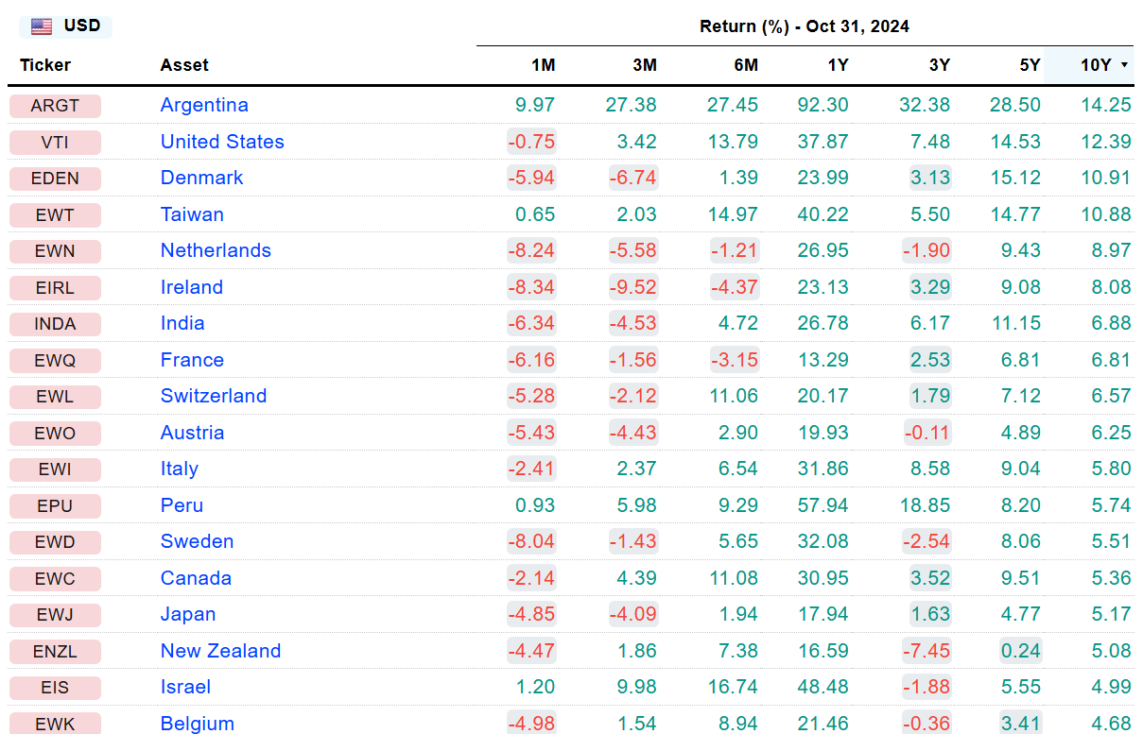The height and width of the screenshot is (734, 1143).
Task: Select the Return (%) - Oct 31, 2024 heading
Action: (805, 26)
